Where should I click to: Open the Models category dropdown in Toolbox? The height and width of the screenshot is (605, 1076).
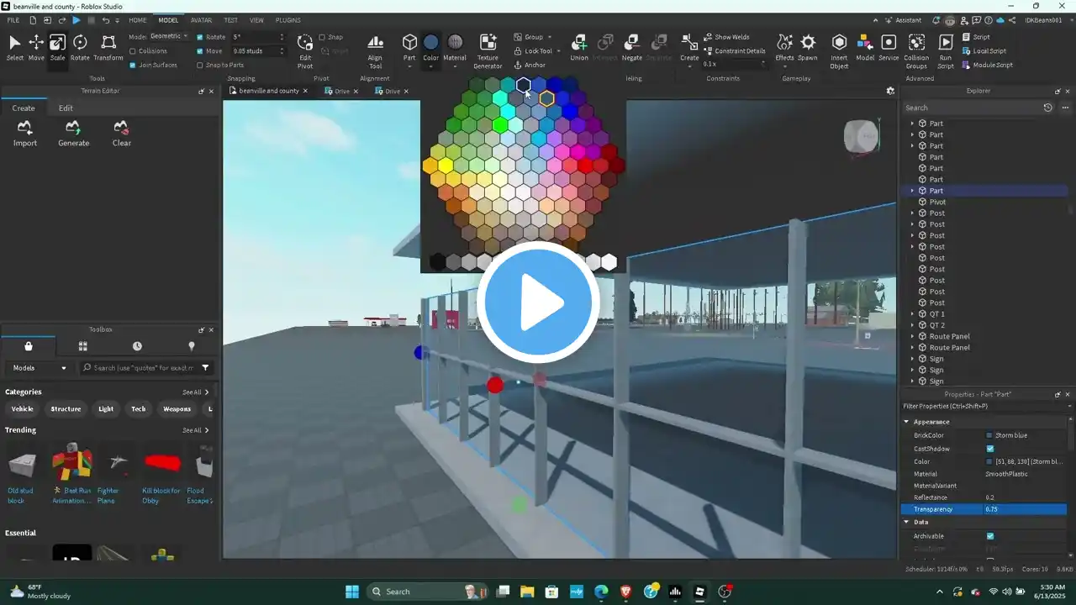click(x=40, y=367)
